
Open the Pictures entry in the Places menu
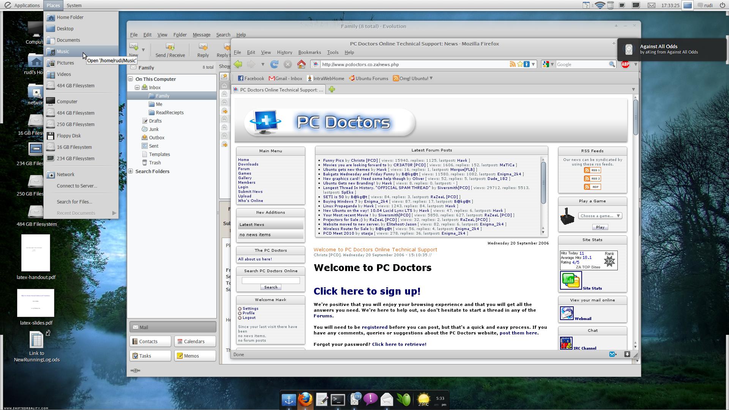coord(65,63)
